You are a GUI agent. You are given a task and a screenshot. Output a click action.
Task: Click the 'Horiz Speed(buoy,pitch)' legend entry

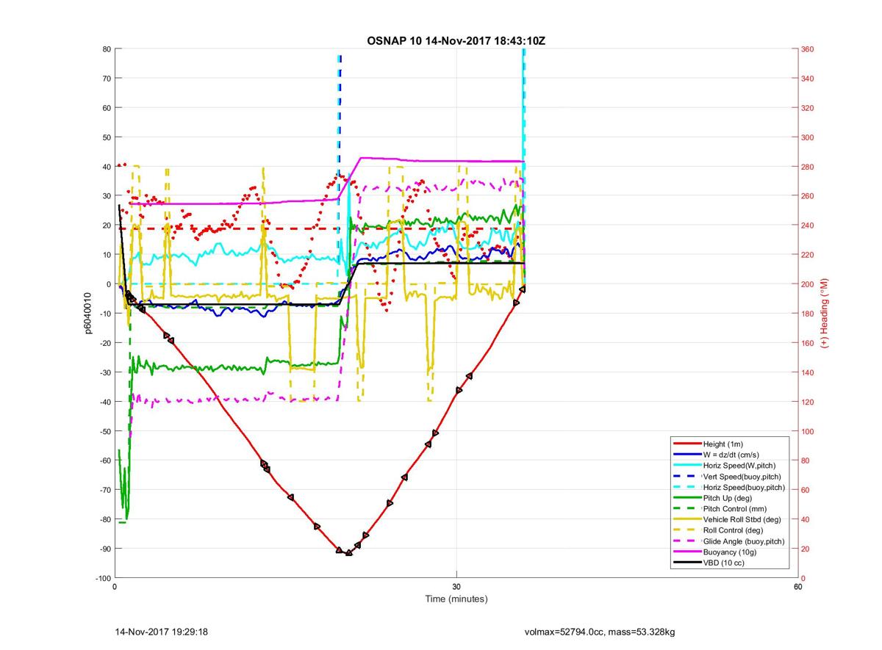(x=744, y=487)
